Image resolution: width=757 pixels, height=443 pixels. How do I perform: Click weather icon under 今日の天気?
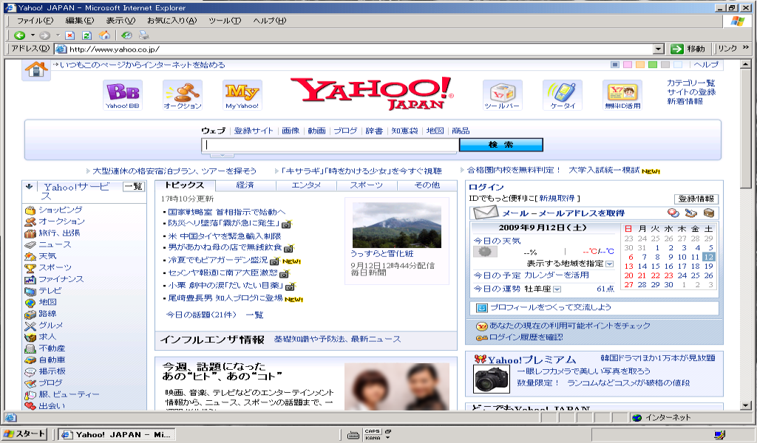[485, 251]
